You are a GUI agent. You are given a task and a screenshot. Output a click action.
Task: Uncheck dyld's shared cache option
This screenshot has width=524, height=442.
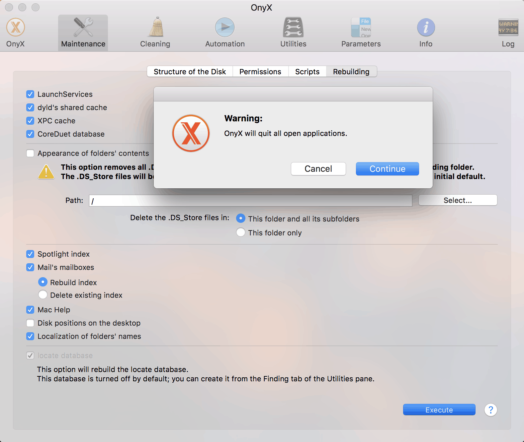(x=30, y=107)
